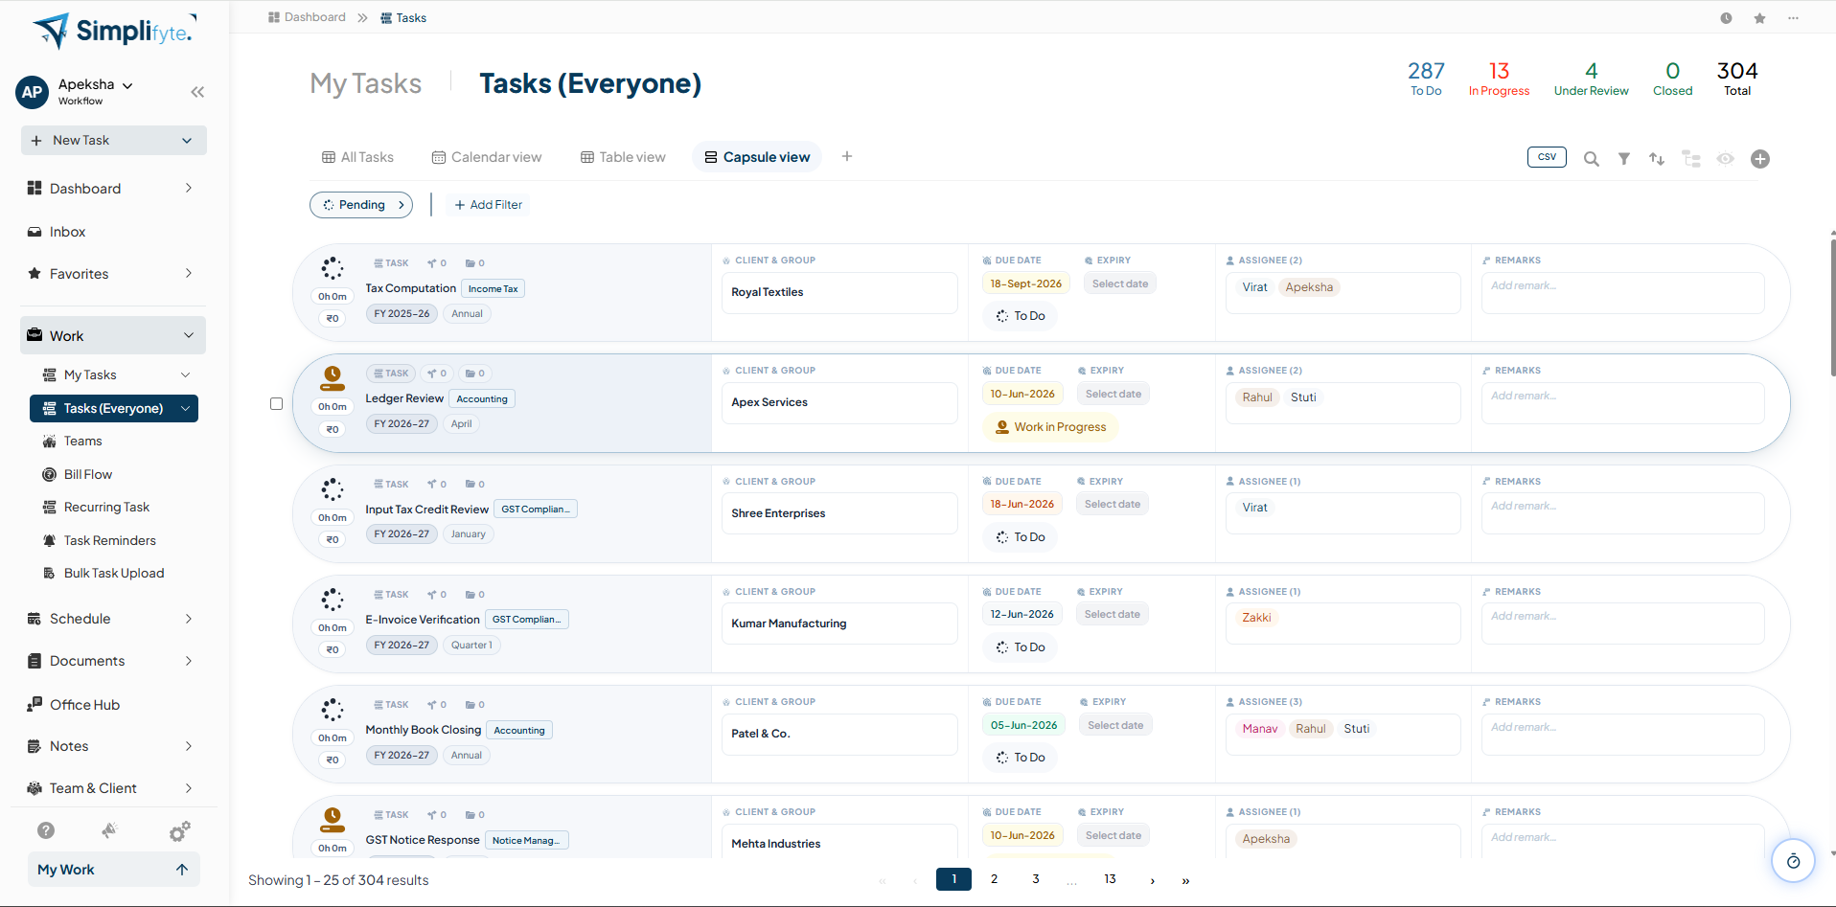This screenshot has width=1836, height=907.
Task: Open Bill Flow in the sidebar
Action: 88,474
